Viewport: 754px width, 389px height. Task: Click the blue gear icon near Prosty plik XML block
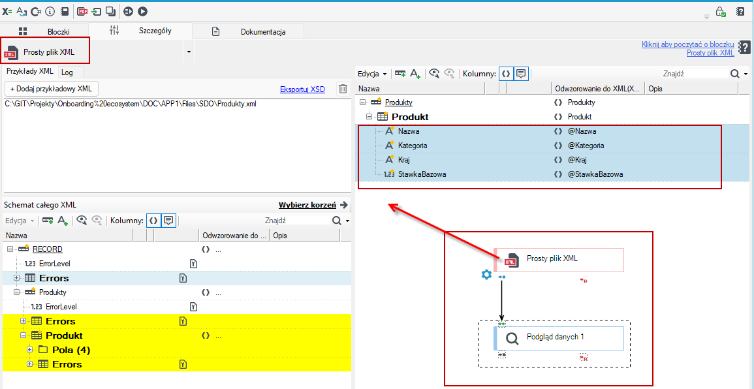[486, 275]
